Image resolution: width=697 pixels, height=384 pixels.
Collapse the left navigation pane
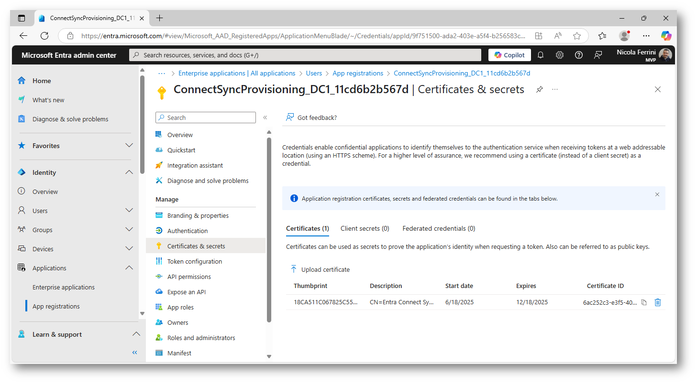pyautogui.click(x=134, y=352)
